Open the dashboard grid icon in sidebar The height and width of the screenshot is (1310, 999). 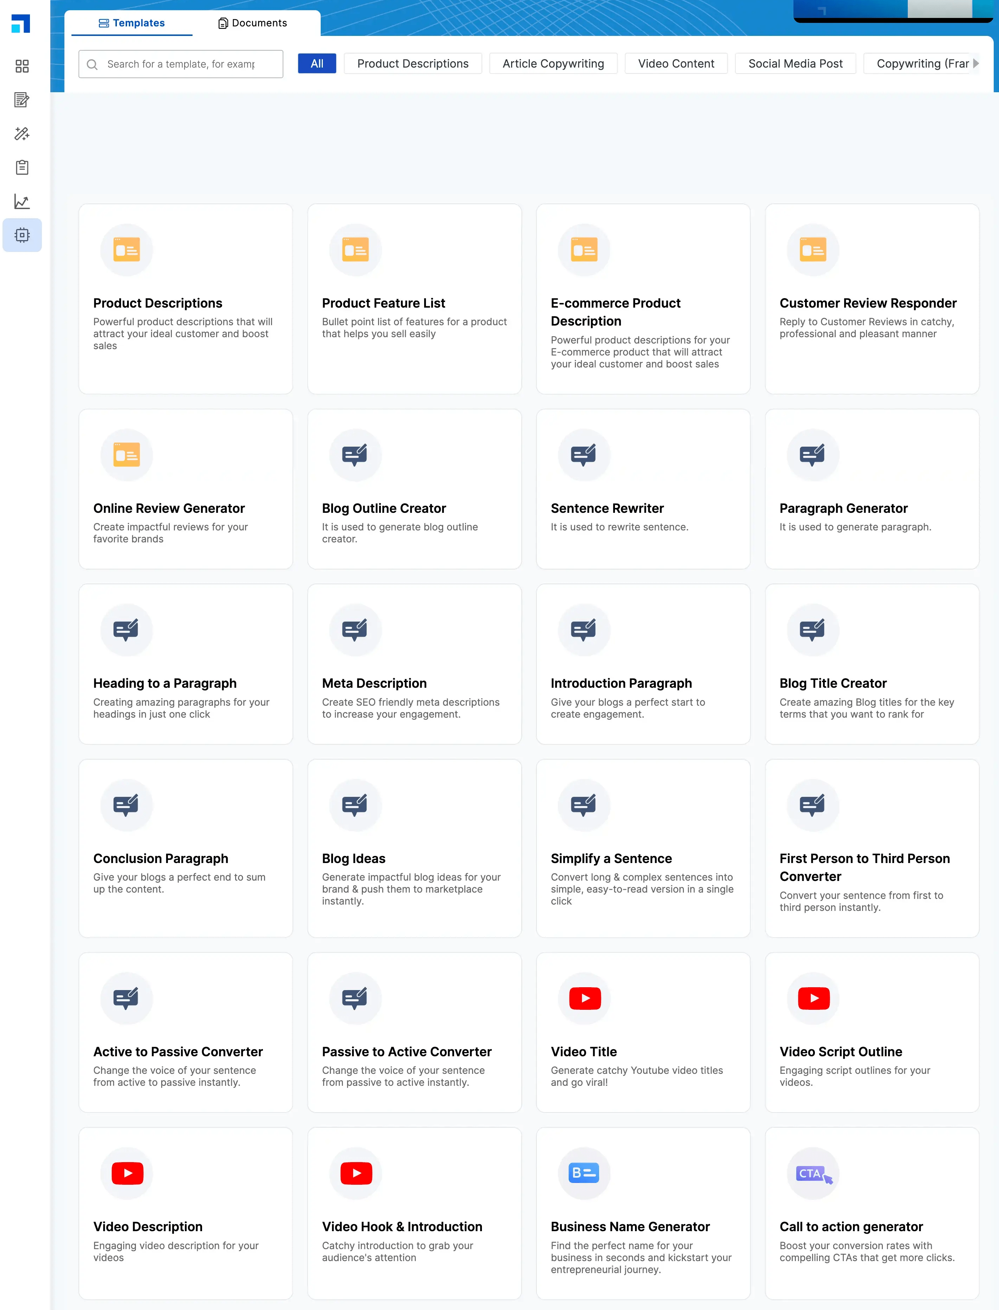tap(22, 66)
